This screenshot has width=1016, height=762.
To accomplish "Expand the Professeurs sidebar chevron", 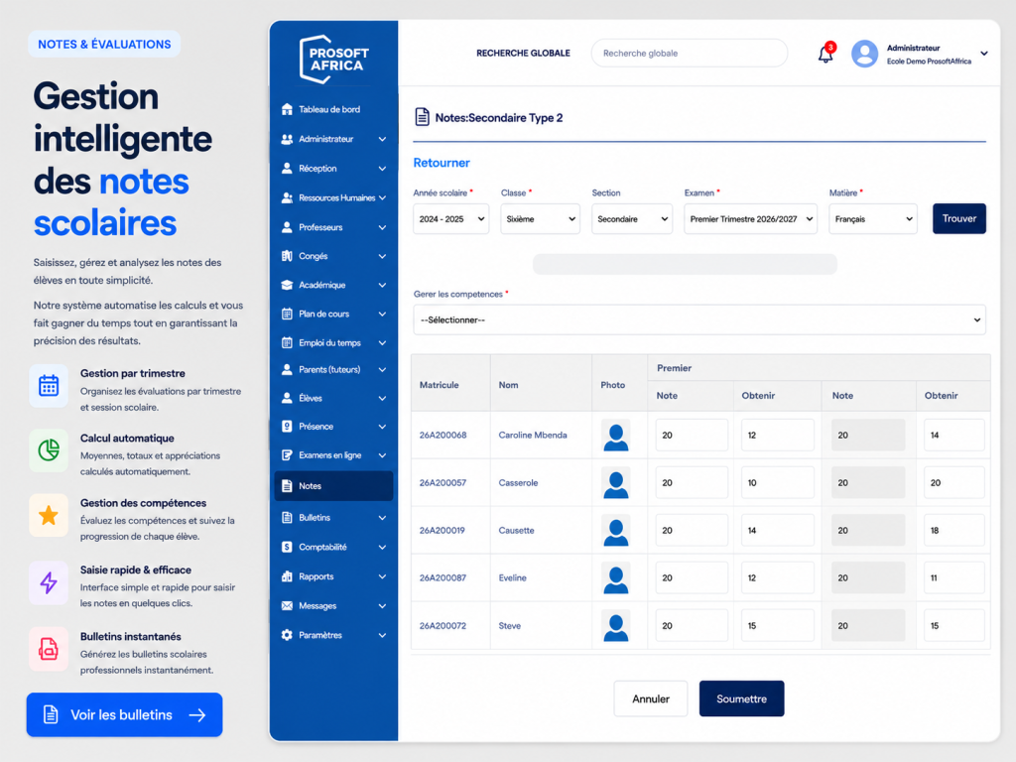I will point(382,227).
